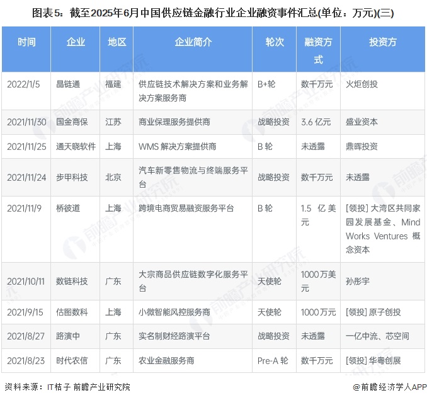The image size is (427, 400).
Task: Select the date 2021/11/30
Action: click(x=26, y=122)
